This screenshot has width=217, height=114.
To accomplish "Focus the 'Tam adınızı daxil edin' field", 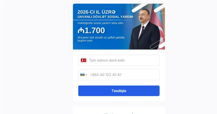I will [119, 60].
